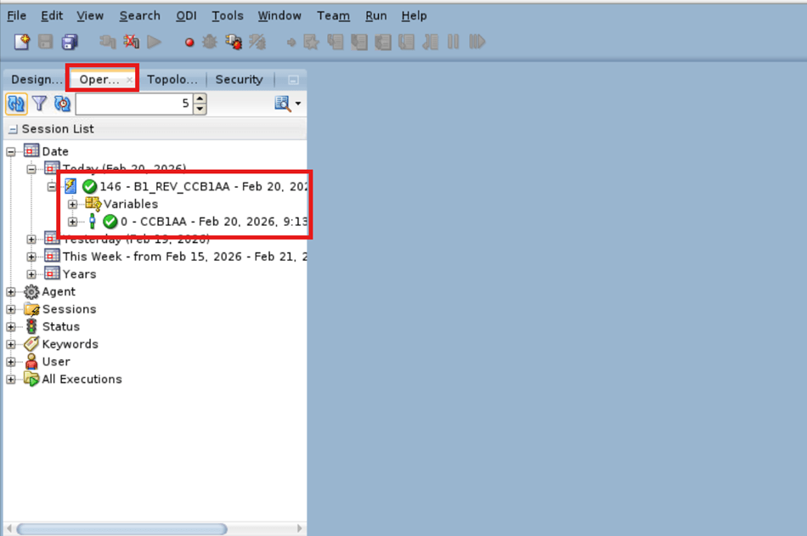Select the Save All icon
The width and height of the screenshot is (807, 536).
(69, 41)
